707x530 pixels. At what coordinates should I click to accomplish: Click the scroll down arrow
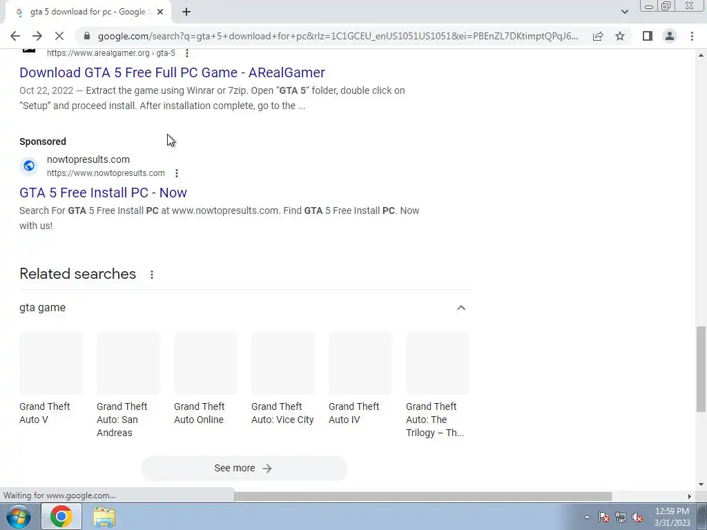701,484
